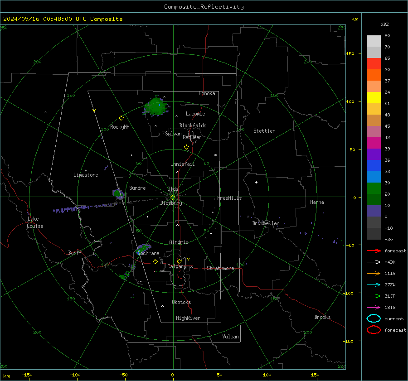Click the 'Lacombe' city label
Screen dimensions: 408x381
195,114
